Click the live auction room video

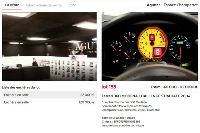click(x=49, y=47)
